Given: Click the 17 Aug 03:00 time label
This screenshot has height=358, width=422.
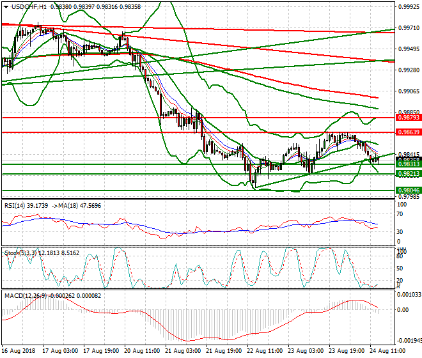Looking at the screenshot, I should (x=60, y=351).
